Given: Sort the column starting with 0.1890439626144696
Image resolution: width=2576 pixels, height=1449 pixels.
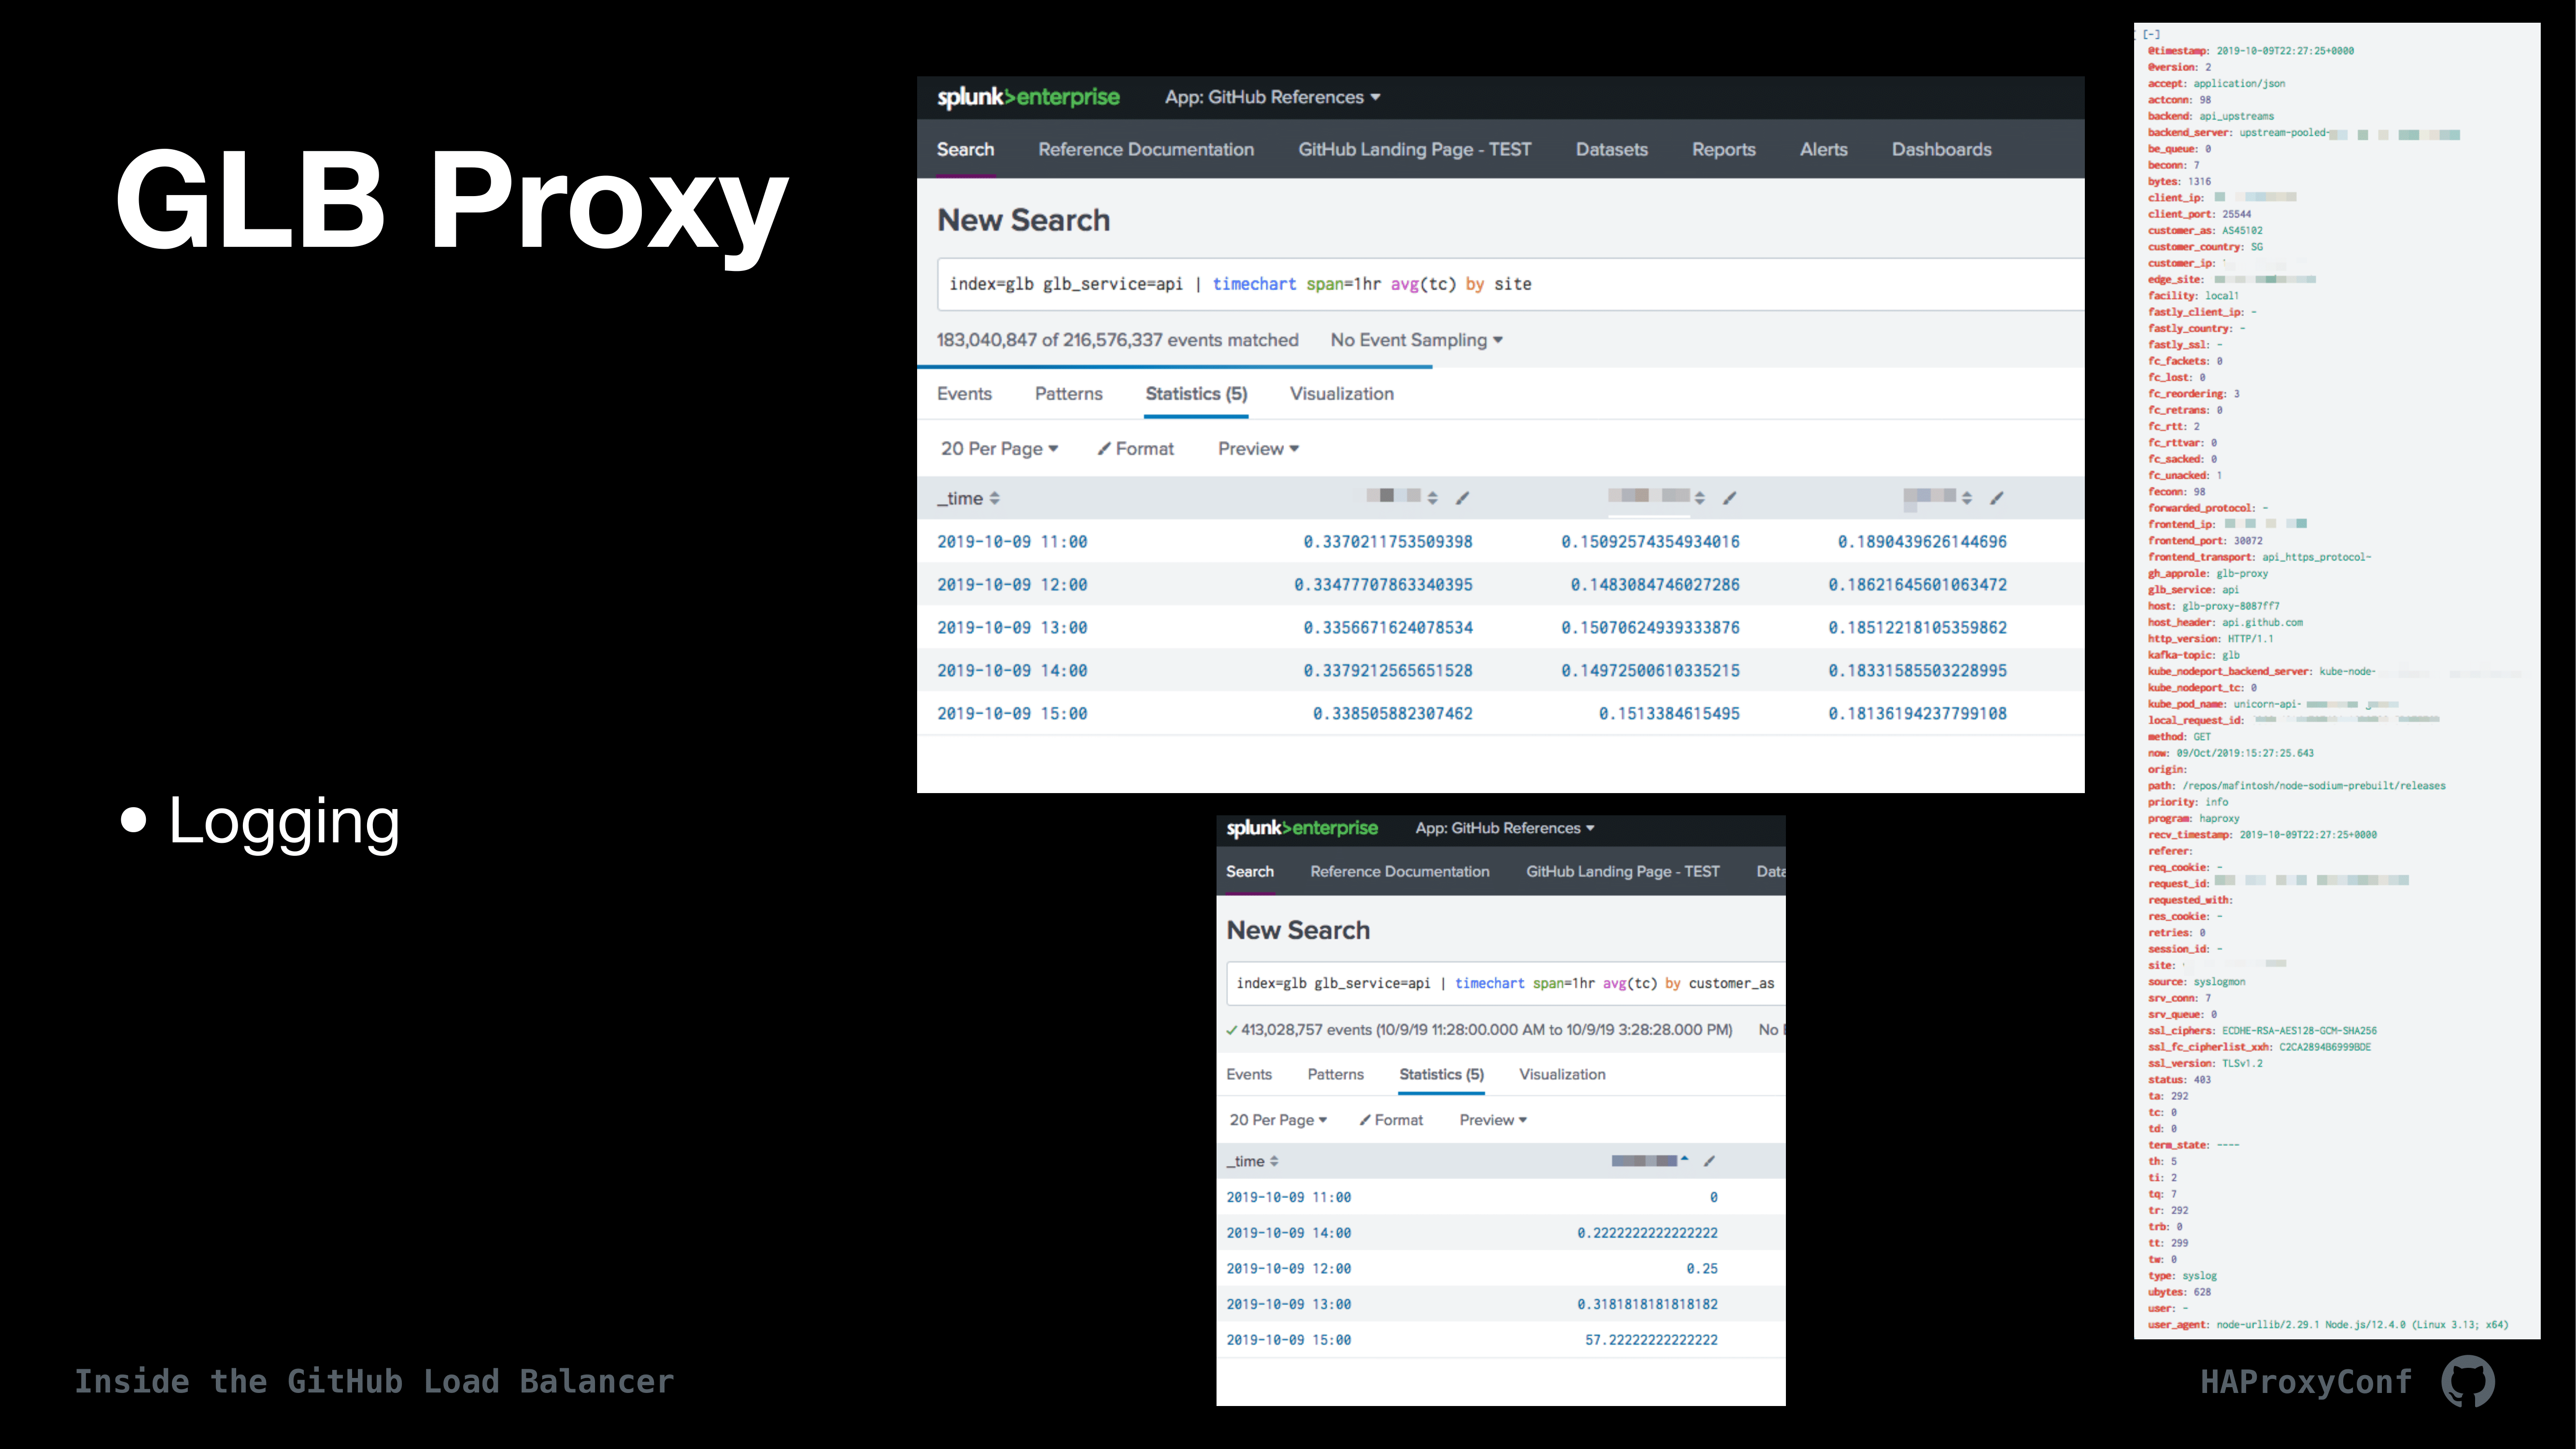Looking at the screenshot, I should (x=1967, y=497).
